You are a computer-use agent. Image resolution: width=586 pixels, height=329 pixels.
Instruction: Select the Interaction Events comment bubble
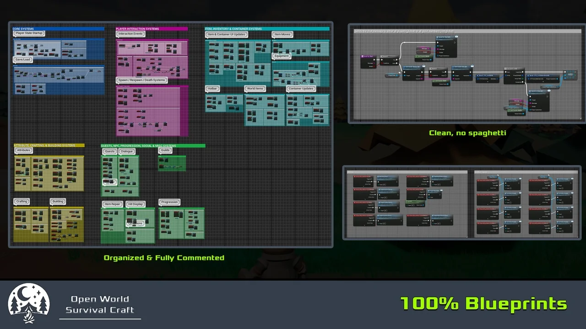click(x=130, y=34)
